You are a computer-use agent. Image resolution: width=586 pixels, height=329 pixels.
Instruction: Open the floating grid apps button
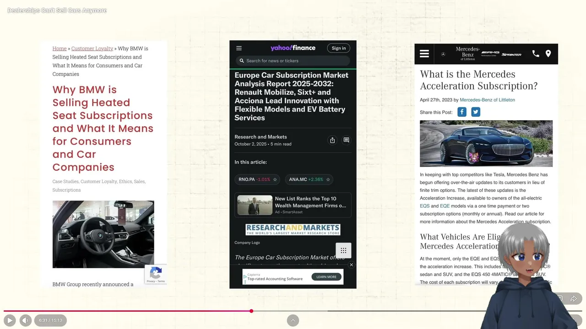[343, 250]
